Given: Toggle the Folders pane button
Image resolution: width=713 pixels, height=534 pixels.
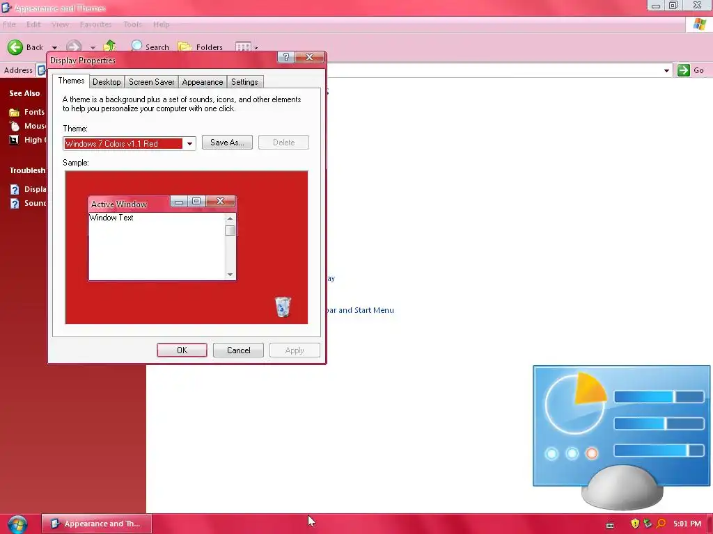Looking at the screenshot, I should (200, 47).
